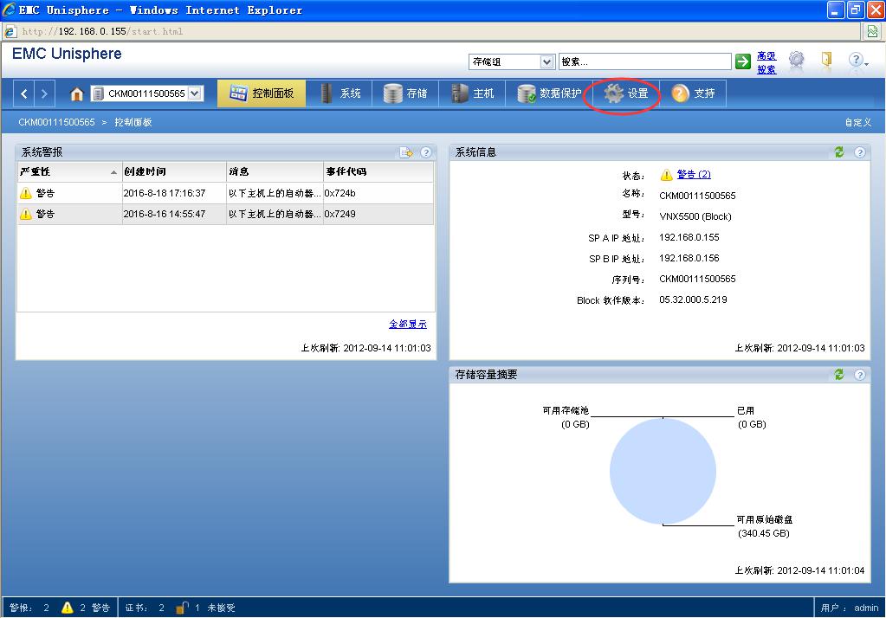Click SP A IP address 192.168.0.155
This screenshot has width=886, height=618.
689,237
